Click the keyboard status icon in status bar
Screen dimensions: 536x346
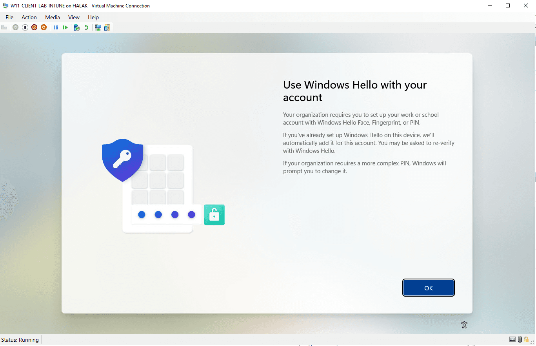pos(512,339)
